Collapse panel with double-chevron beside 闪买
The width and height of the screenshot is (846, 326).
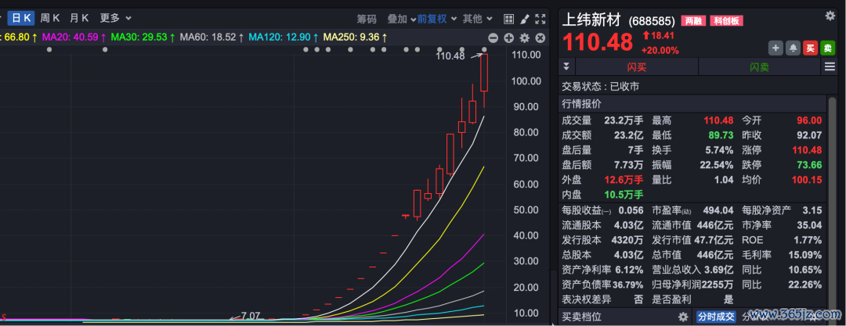pos(568,67)
